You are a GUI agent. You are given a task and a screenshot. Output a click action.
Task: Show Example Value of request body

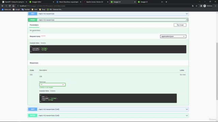34,43
